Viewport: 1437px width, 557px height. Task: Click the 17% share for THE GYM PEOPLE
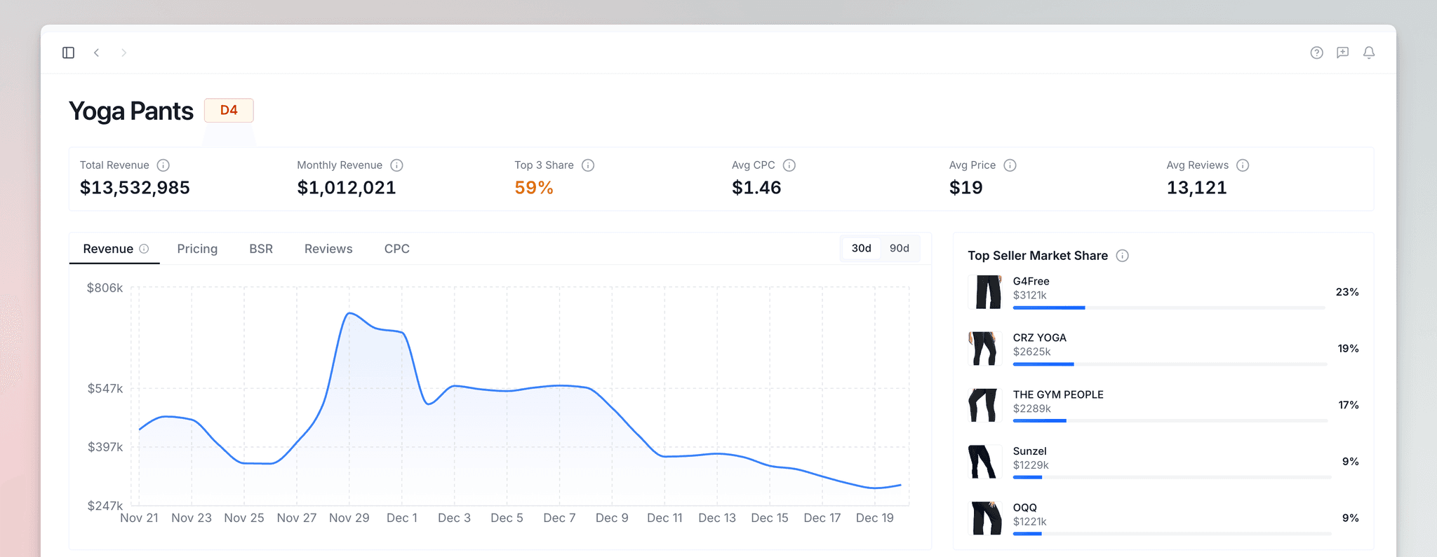[1349, 406]
